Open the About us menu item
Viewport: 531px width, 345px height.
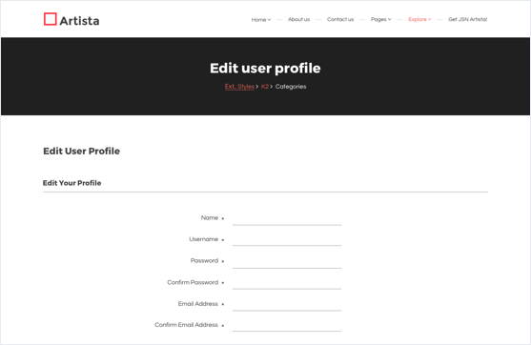coord(298,19)
